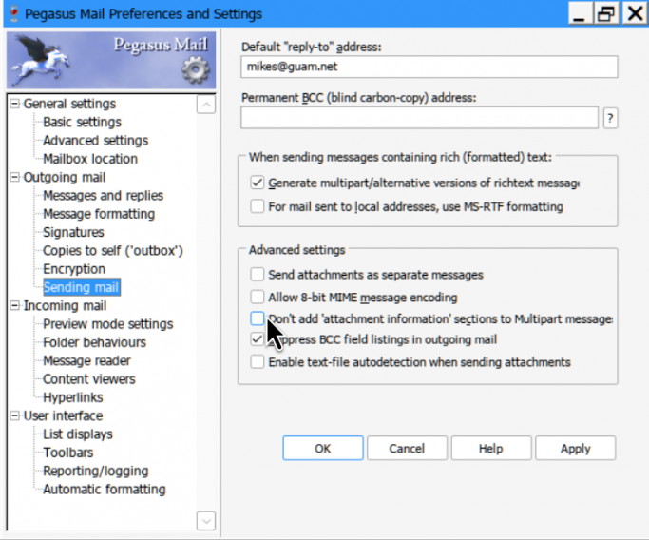Viewport: 649px width, 540px height.
Task: Close the Preferences and Settings window
Action: tap(634, 13)
